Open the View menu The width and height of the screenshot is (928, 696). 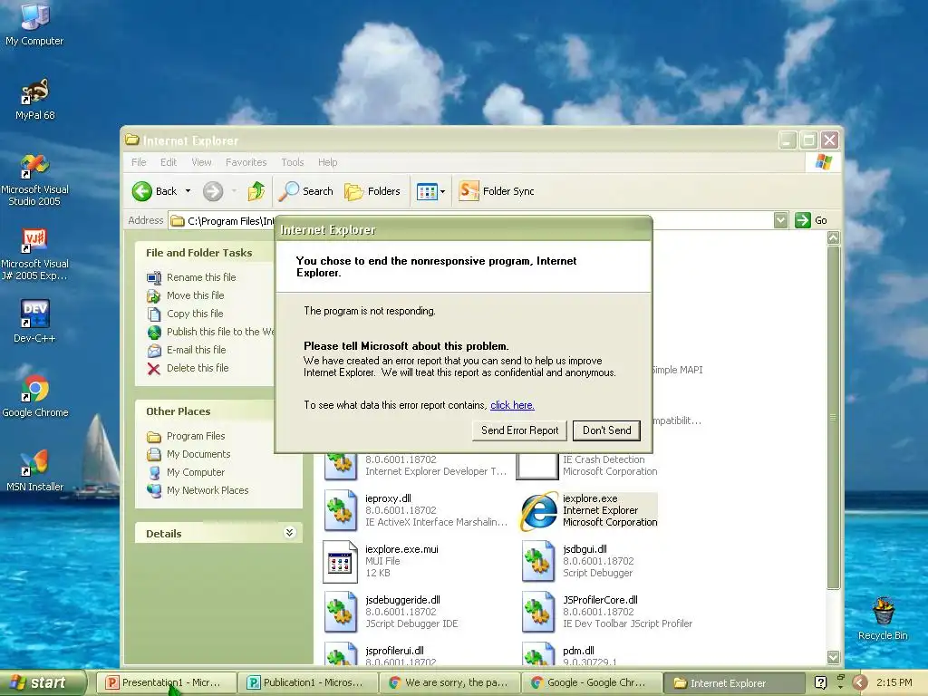(201, 162)
